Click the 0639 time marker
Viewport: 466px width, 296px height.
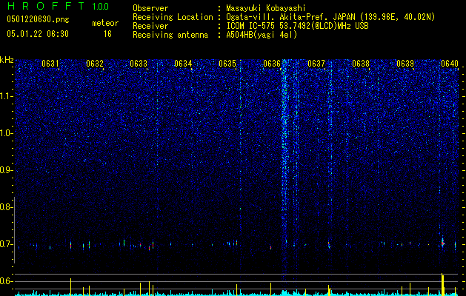[405, 64]
